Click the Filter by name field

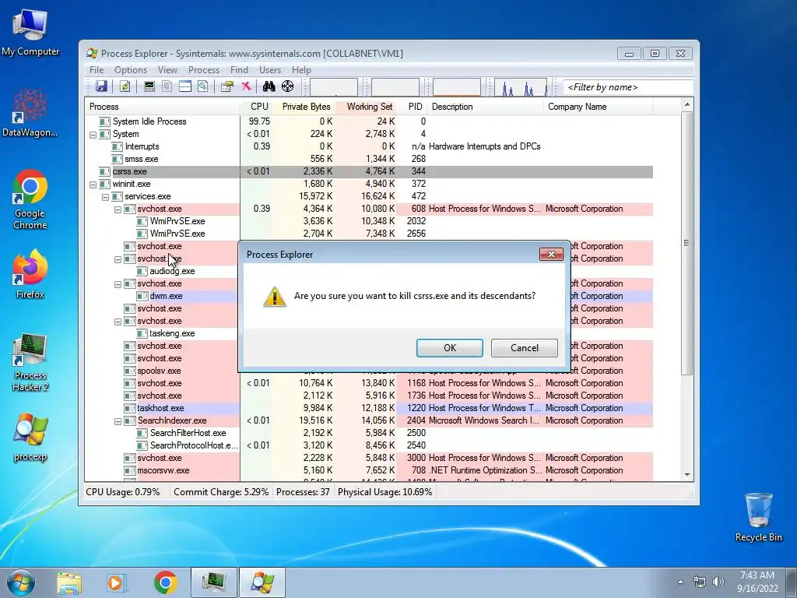point(628,87)
